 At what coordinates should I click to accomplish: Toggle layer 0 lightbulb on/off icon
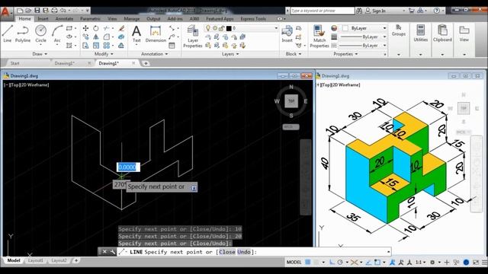point(208,28)
